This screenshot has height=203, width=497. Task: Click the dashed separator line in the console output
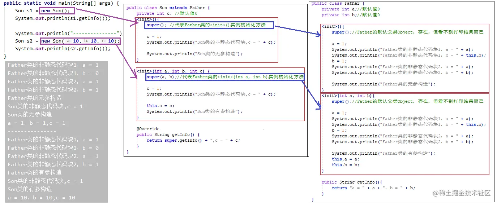(32, 131)
